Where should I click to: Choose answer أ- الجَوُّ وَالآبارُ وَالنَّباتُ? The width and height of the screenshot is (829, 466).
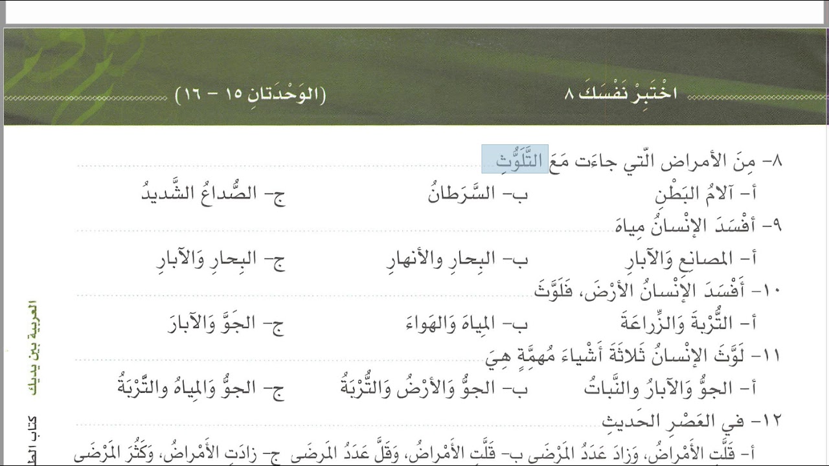coord(672,388)
